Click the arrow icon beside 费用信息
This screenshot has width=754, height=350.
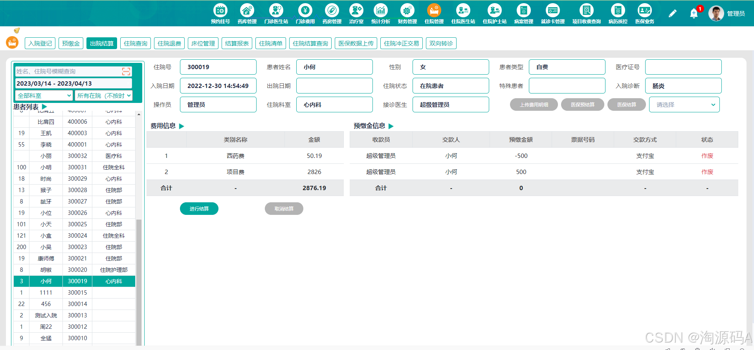tap(182, 126)
